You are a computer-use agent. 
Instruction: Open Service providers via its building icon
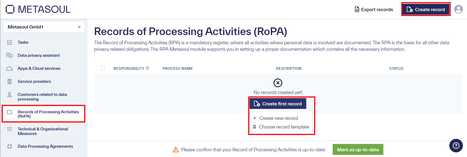click(10, 81)
